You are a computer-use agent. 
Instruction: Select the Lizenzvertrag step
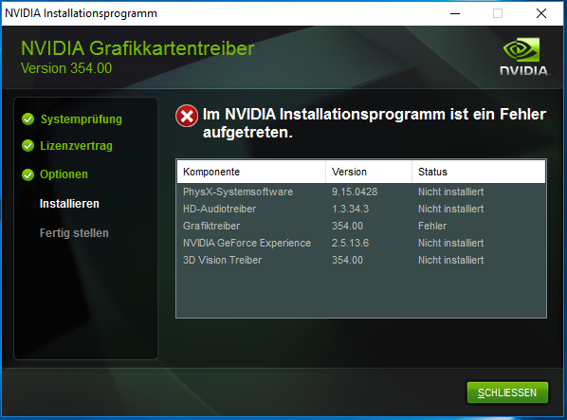[76, 146]
